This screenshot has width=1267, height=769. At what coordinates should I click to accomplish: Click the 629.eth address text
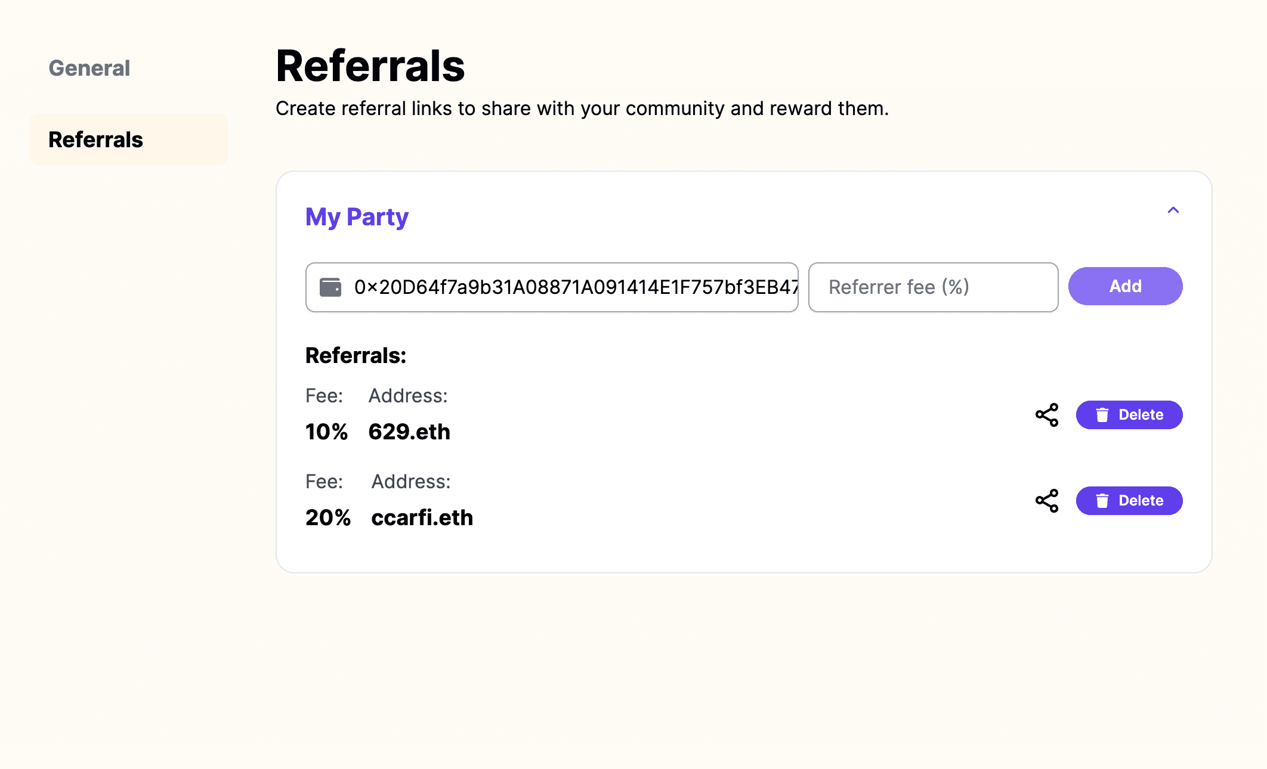[x=409, y=432]
